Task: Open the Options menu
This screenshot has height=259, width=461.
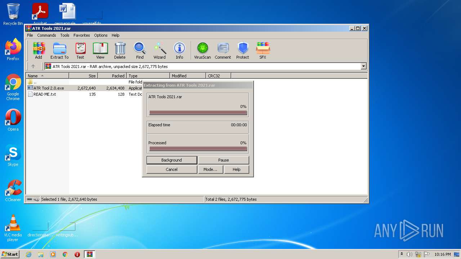Action: pos(101,35)
